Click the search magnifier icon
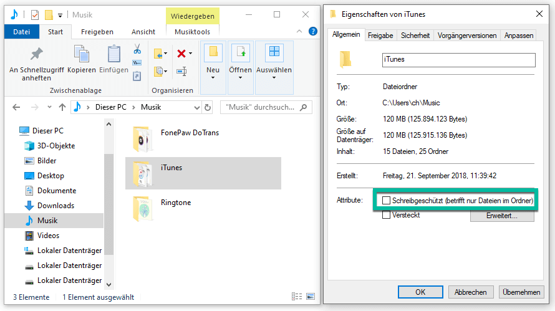Screen dimensions: 555x311 303,107
